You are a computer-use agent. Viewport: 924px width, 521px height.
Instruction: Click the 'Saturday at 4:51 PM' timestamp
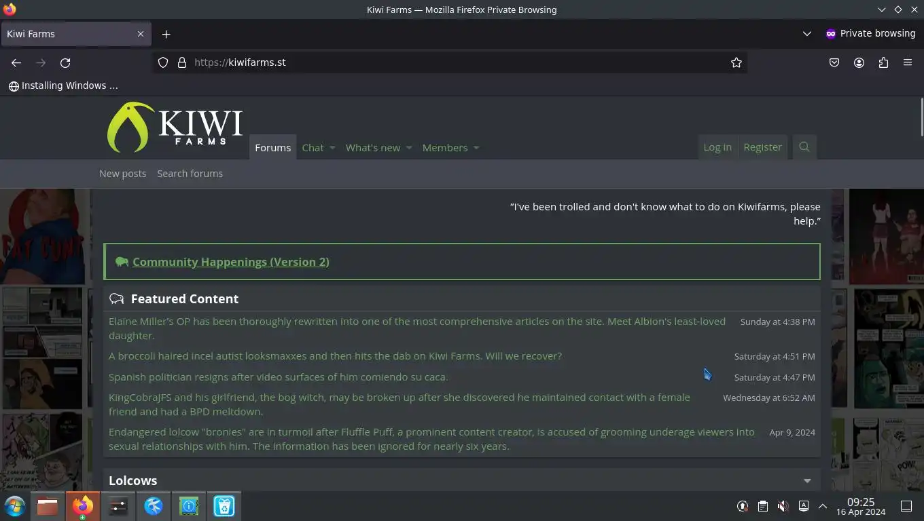coord(775,357)
